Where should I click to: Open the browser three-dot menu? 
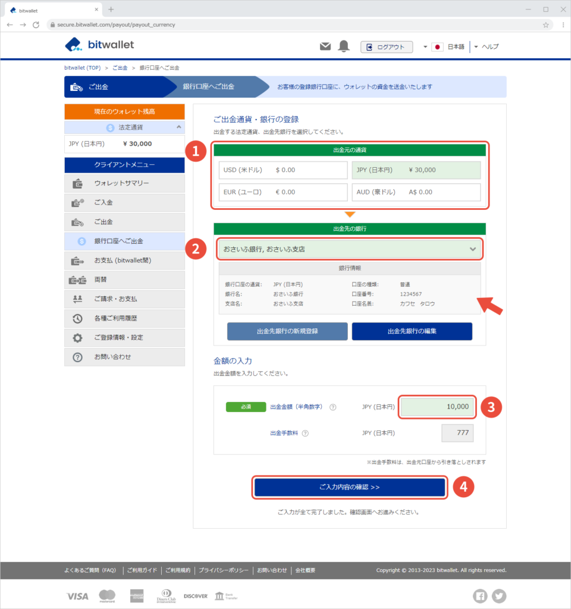(x=563, y=25)
